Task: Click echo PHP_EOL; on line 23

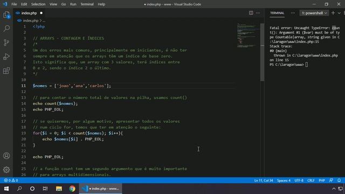Action: tap(48, 157)
